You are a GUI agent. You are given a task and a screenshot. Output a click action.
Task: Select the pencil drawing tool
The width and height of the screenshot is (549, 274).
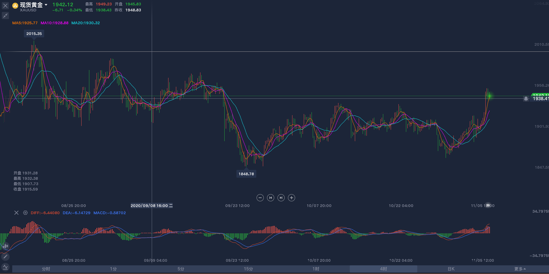click(x=5, y=257)
